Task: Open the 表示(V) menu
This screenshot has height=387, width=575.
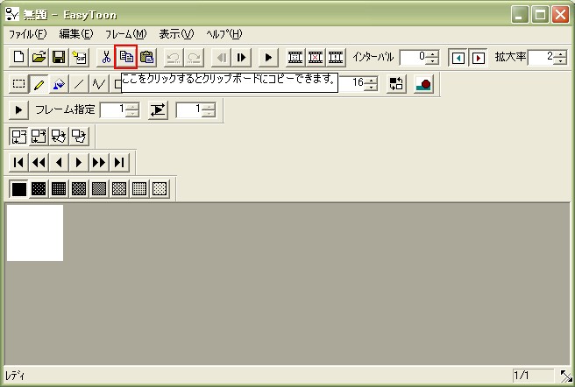Action: click(x=176, y=34)
